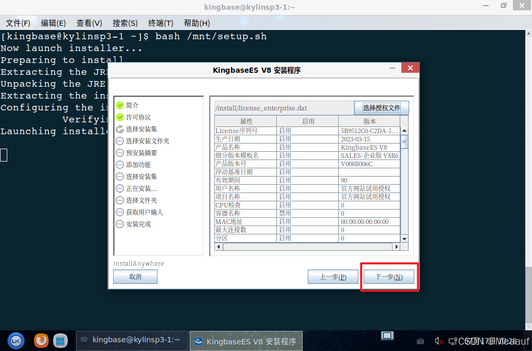Close the KingbaseES V8 installer dialog
532x351 pixels.
pos(410,68)
